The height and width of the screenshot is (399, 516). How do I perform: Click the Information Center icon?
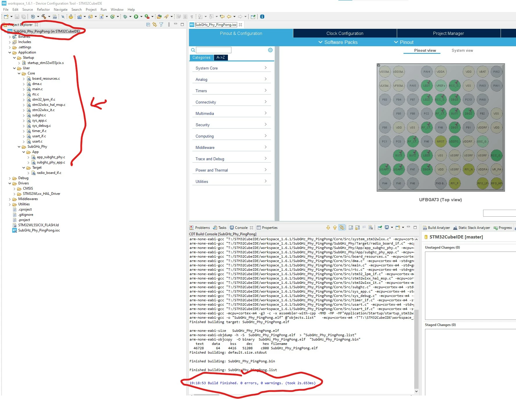click(262, 17)
